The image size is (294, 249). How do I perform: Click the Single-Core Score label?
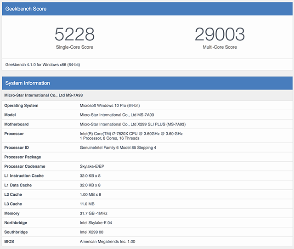click(x=74, y=47)
